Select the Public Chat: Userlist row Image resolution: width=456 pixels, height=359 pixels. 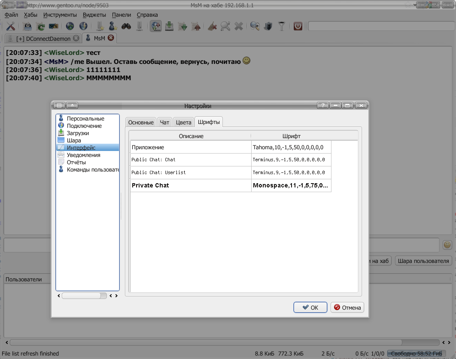click(x=231, y=172)
